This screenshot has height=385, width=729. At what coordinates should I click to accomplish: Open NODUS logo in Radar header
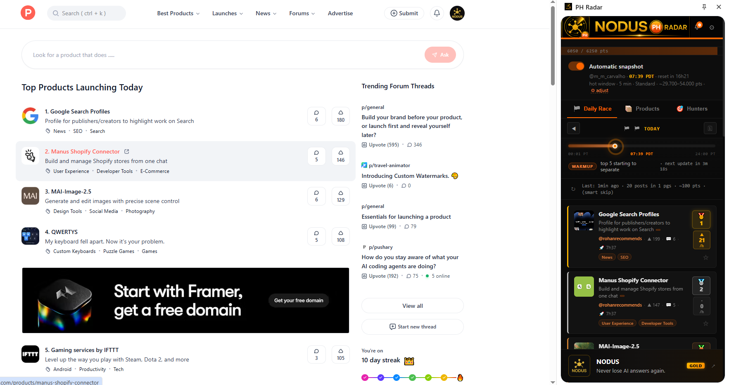click(576, 27)
